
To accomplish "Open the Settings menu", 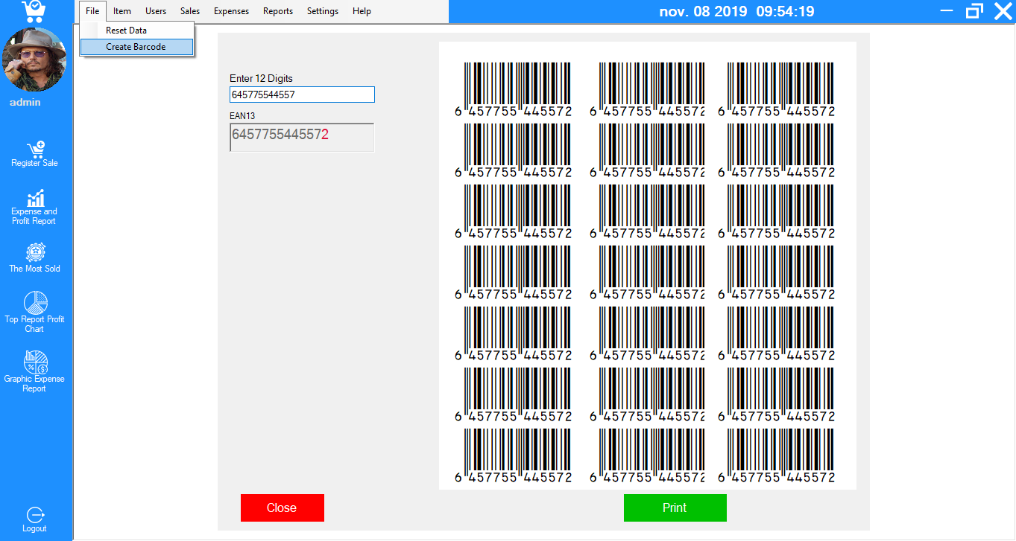I will point(322,10).
